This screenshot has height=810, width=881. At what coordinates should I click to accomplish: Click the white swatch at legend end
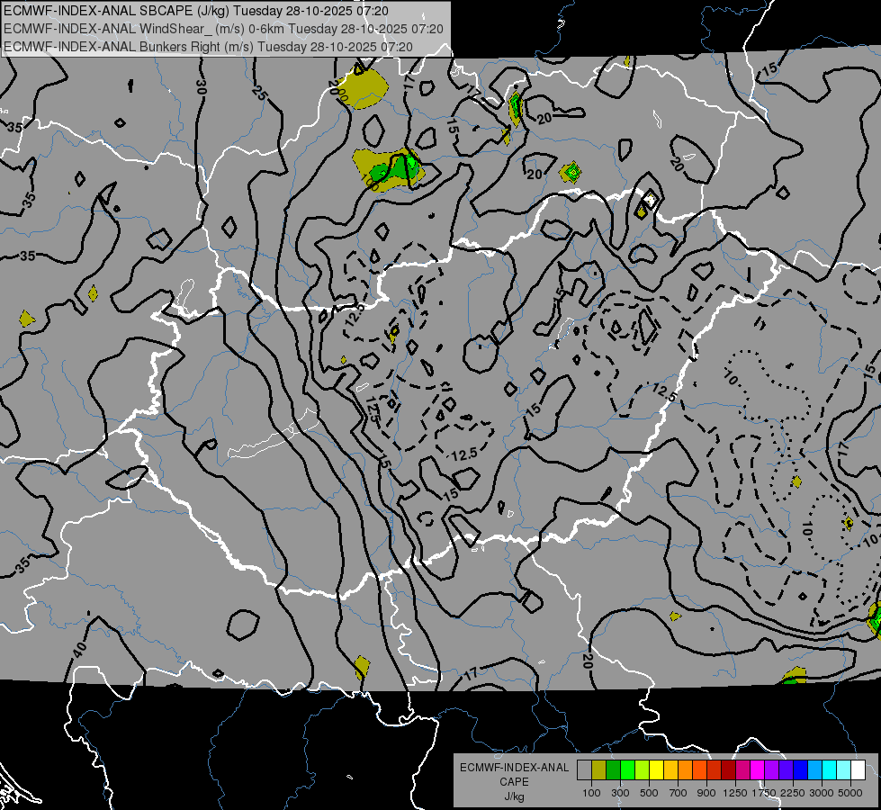point(858,770)
